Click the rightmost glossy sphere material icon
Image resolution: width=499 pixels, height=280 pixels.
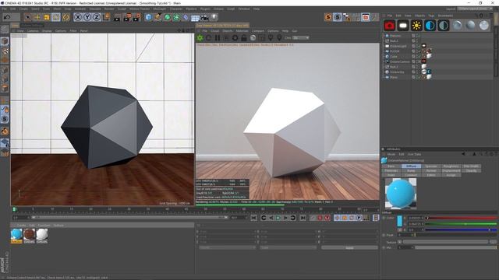(x=483, y=26)
